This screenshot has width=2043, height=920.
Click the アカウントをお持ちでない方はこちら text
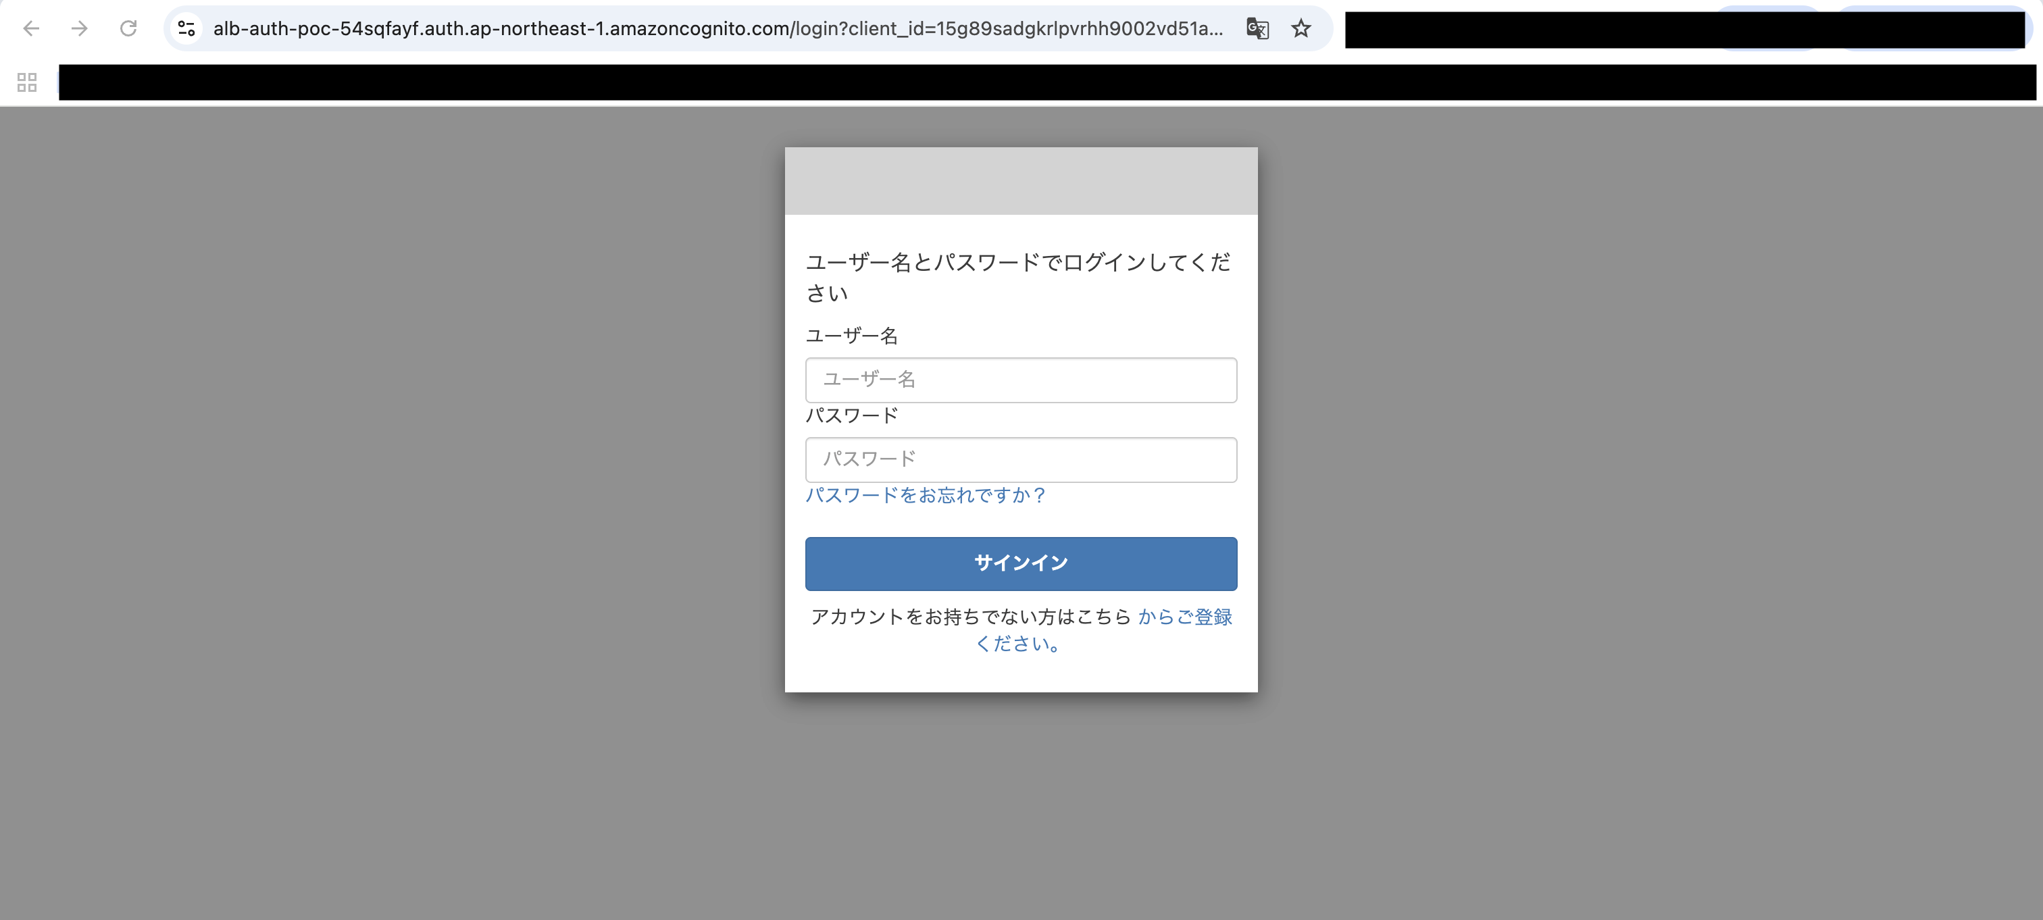click(971, 617)
